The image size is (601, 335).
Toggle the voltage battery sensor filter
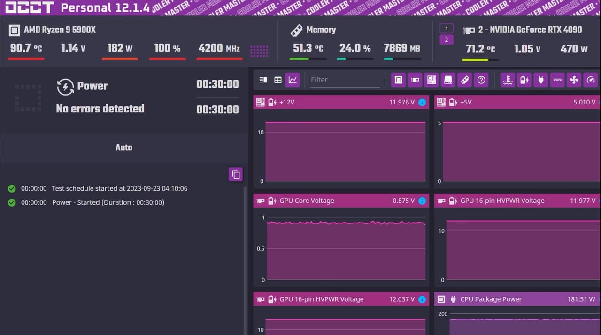[x=524, y=80]
